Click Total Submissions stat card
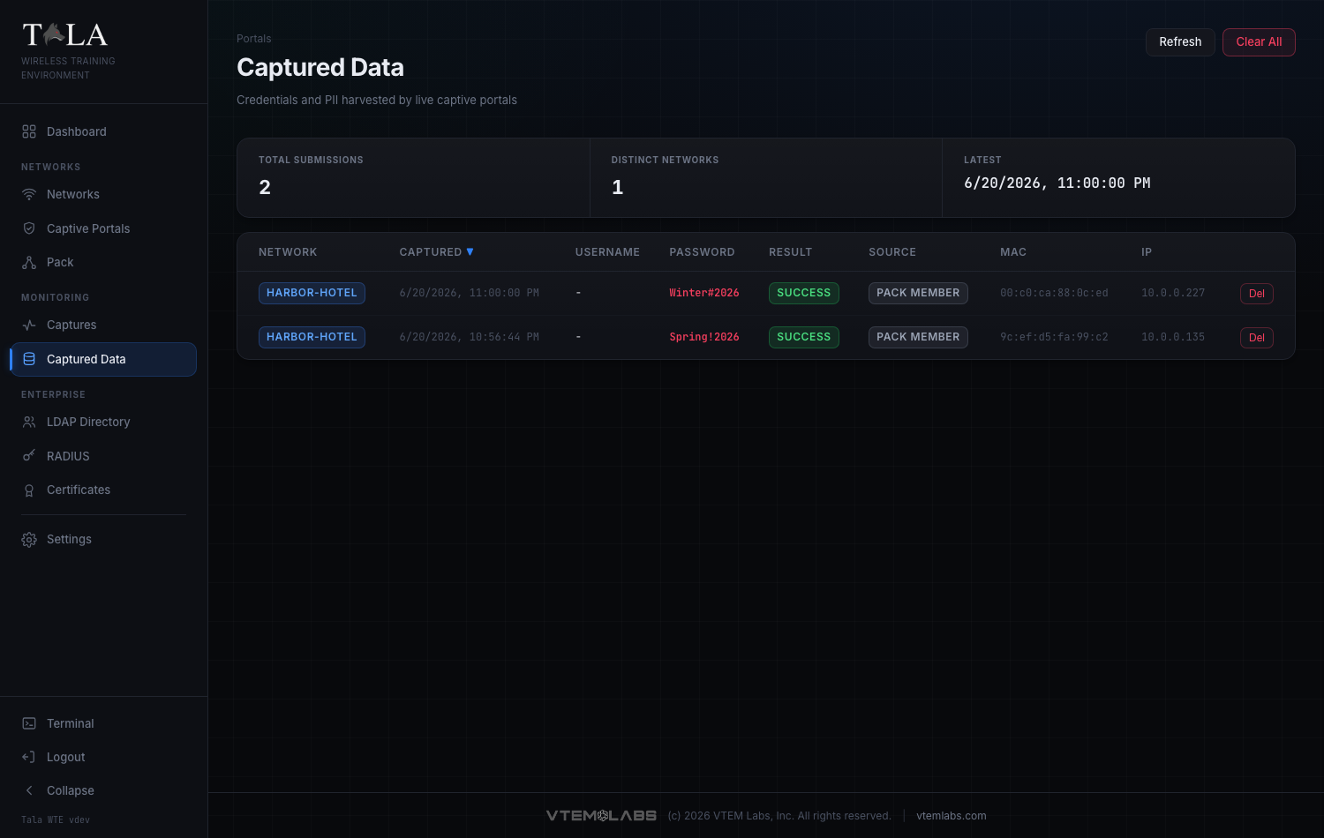The height and width of the screenshot is (838, 1324). 413,177
